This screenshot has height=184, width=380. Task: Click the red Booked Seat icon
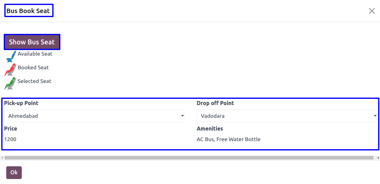(x=10, y=70)
